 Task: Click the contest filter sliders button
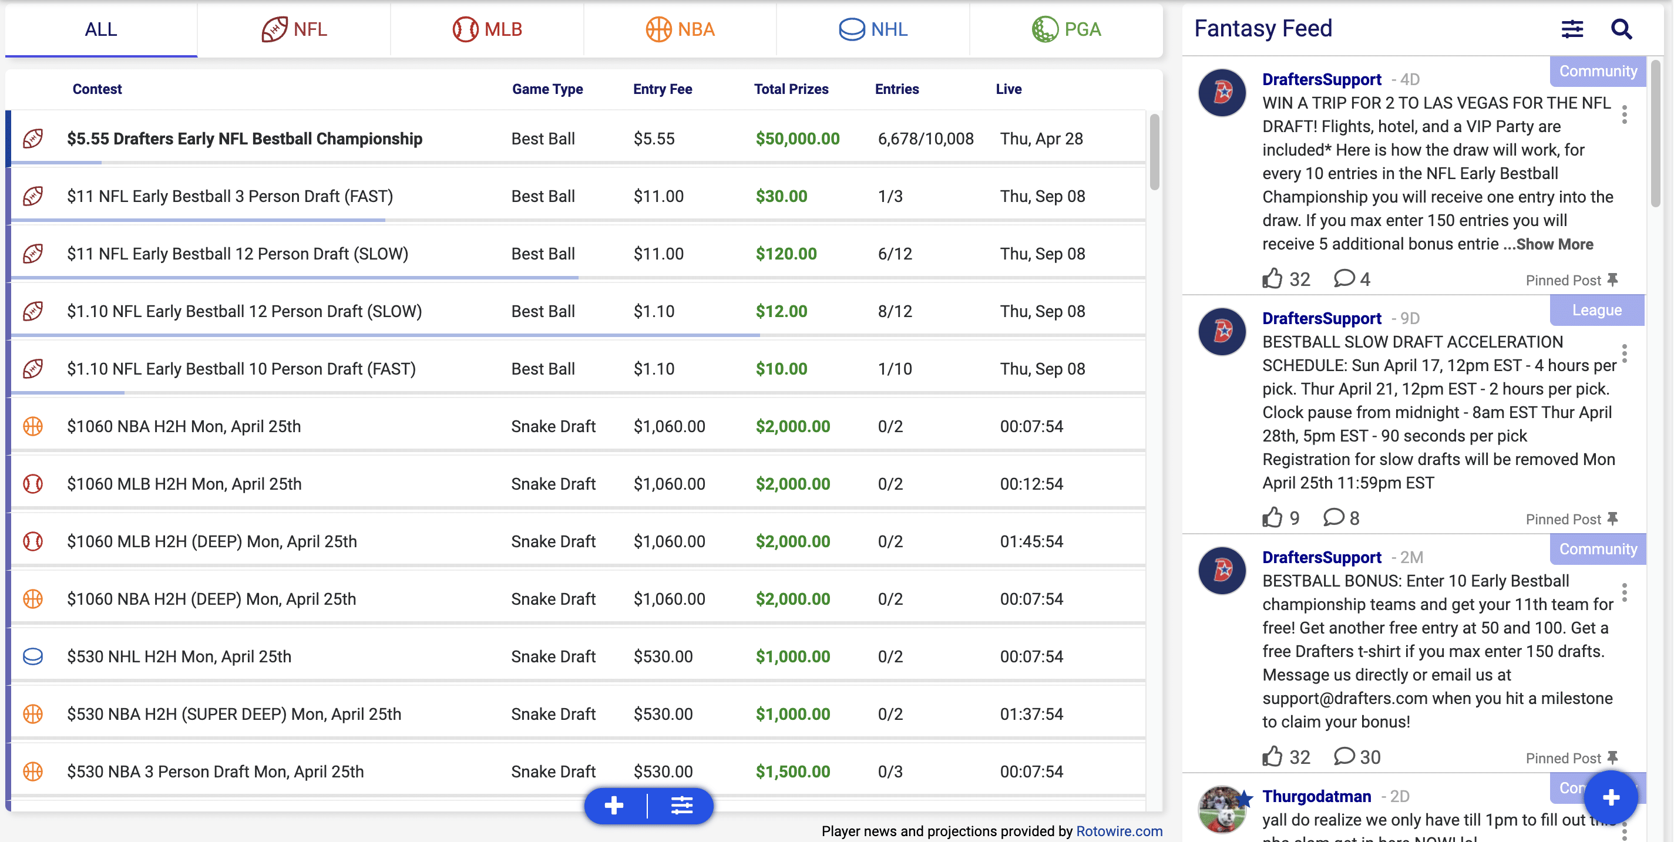pos(680,804)
